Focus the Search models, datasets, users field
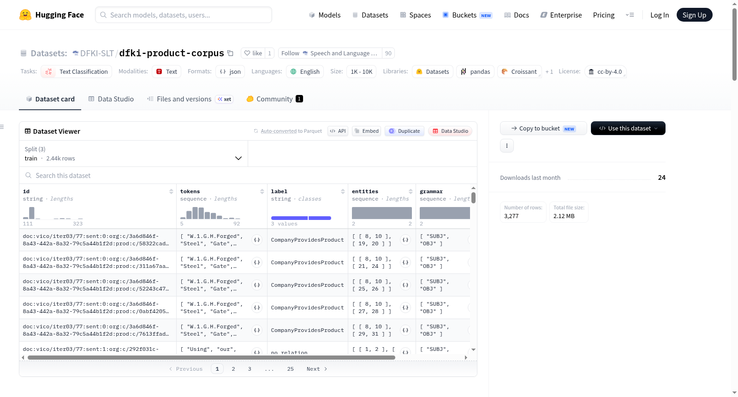 (x=184, y=15)
